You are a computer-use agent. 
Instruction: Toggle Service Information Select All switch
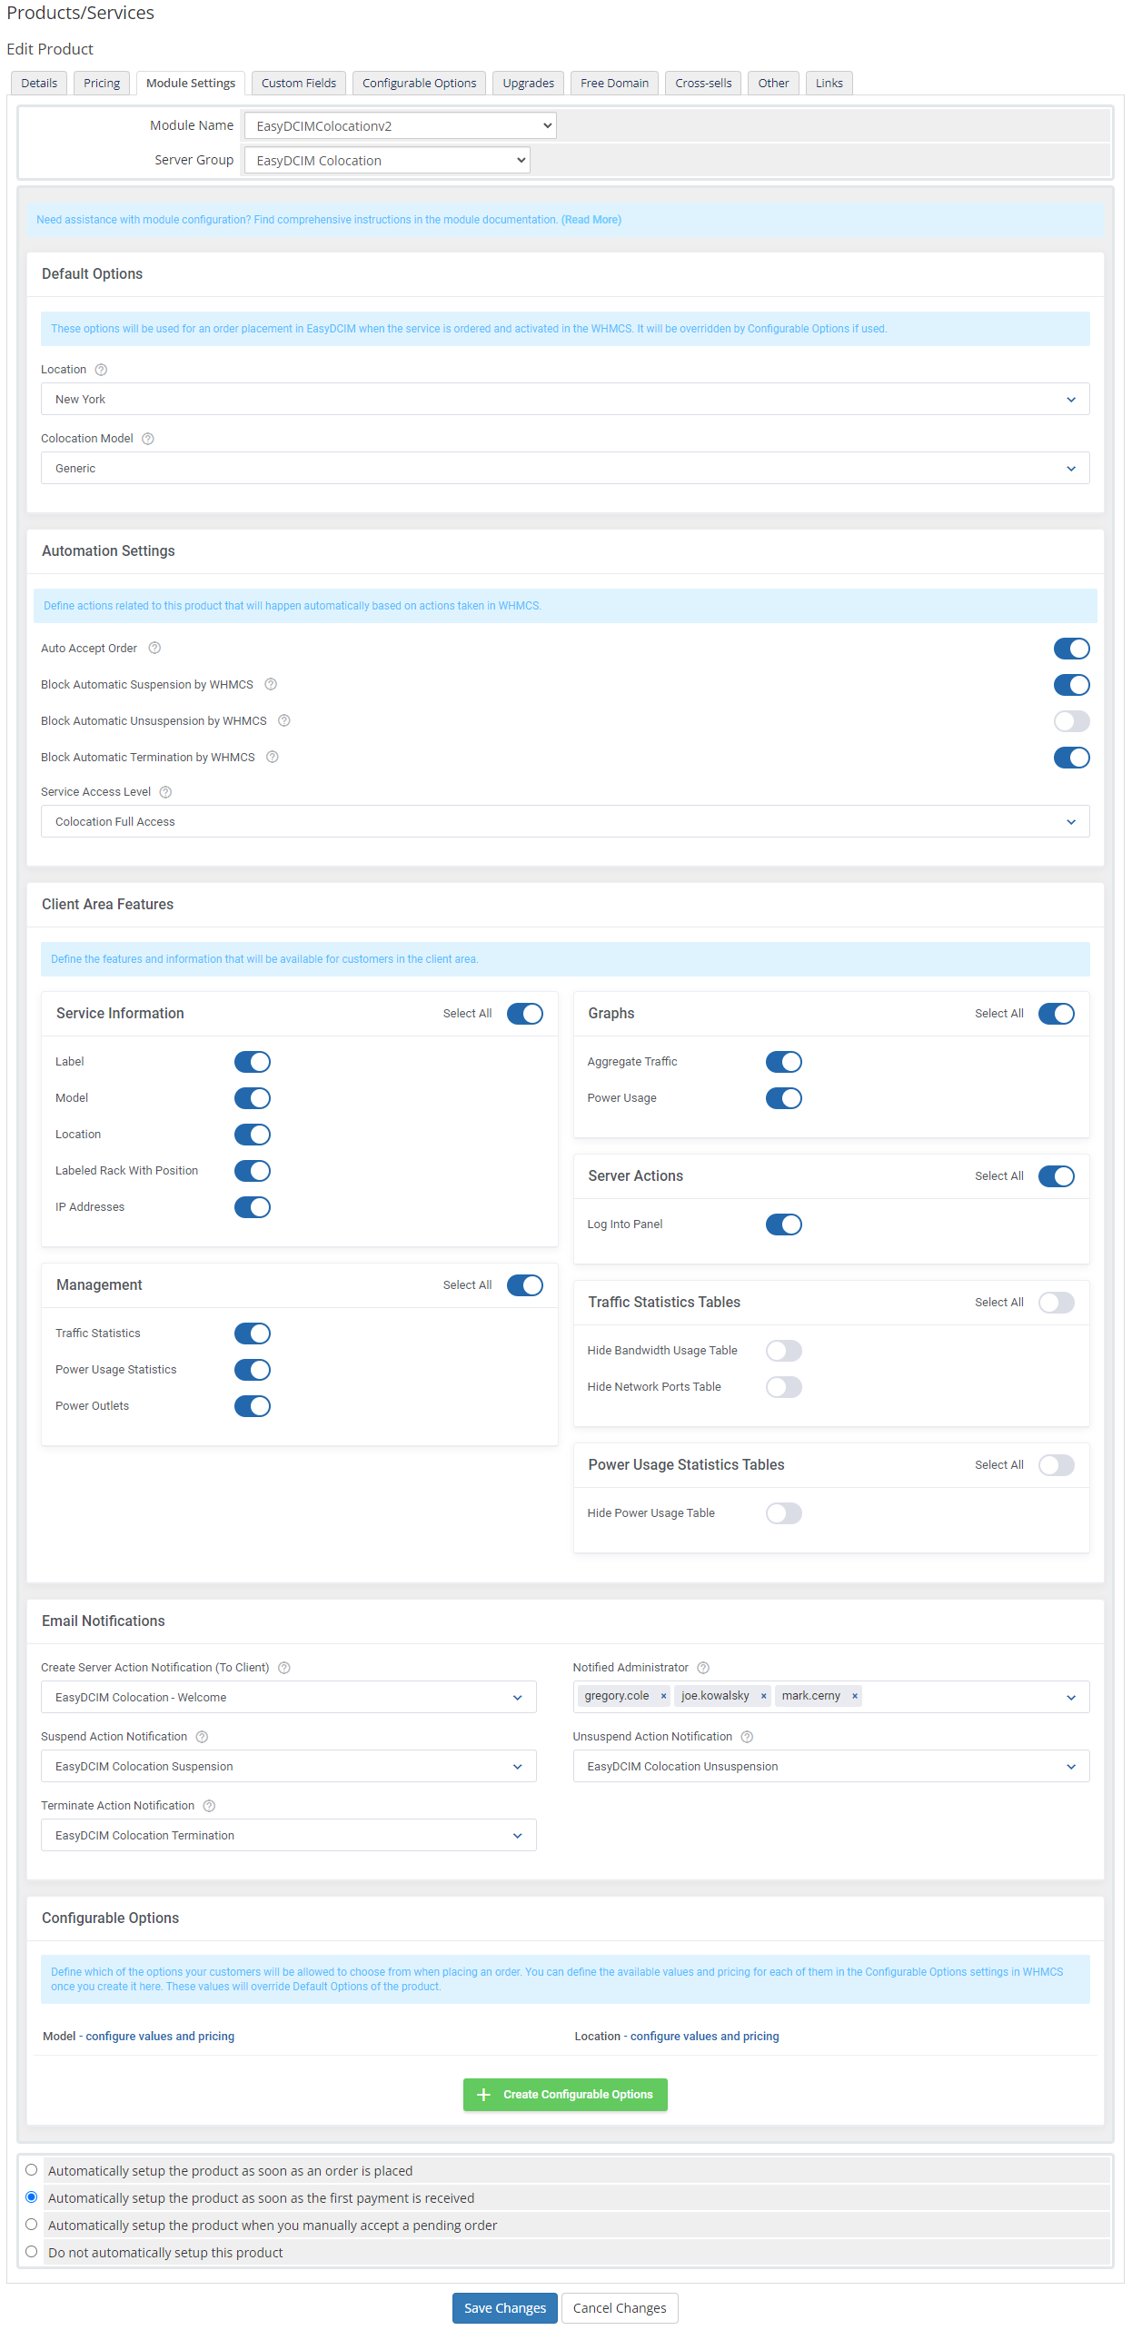524,1014
